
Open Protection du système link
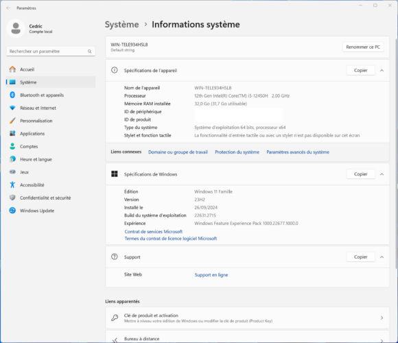(237, 152)
